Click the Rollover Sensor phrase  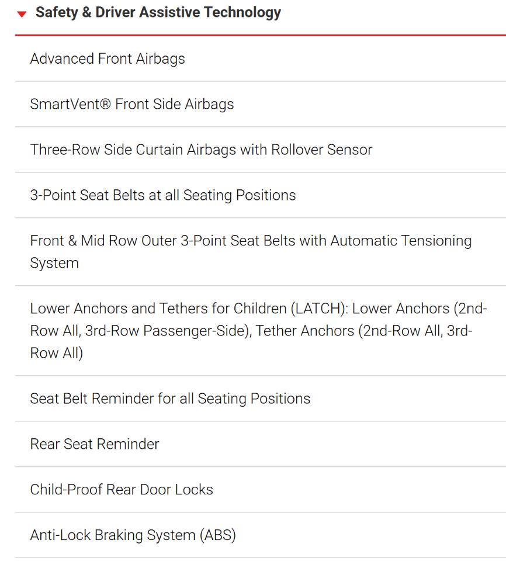[322, 150]
